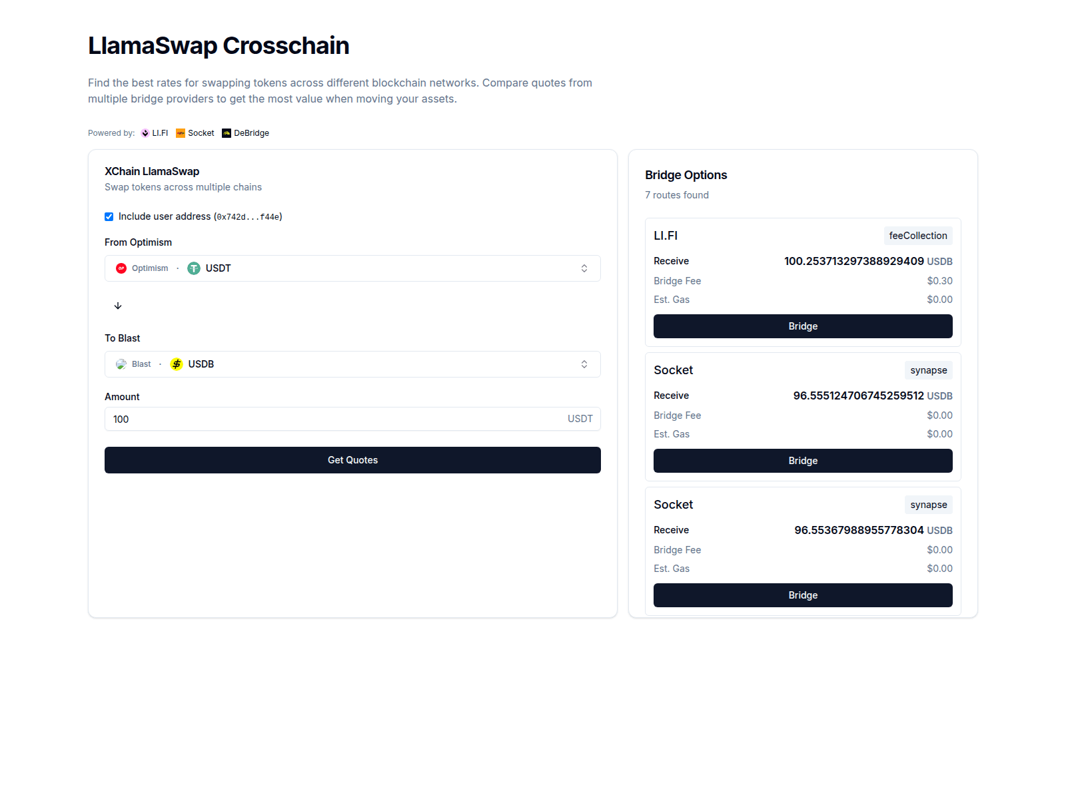The height and width of the screenshot is (799, 1066).
Task: Click the LI.FI route heading
Action: point(666,236)
